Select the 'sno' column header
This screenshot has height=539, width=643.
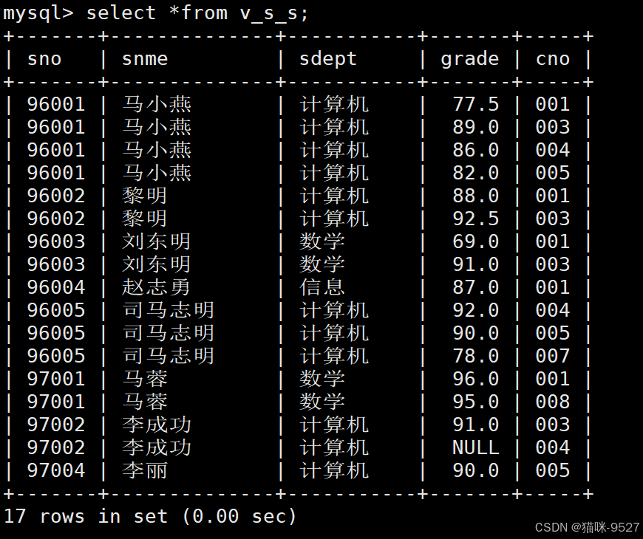44,59
